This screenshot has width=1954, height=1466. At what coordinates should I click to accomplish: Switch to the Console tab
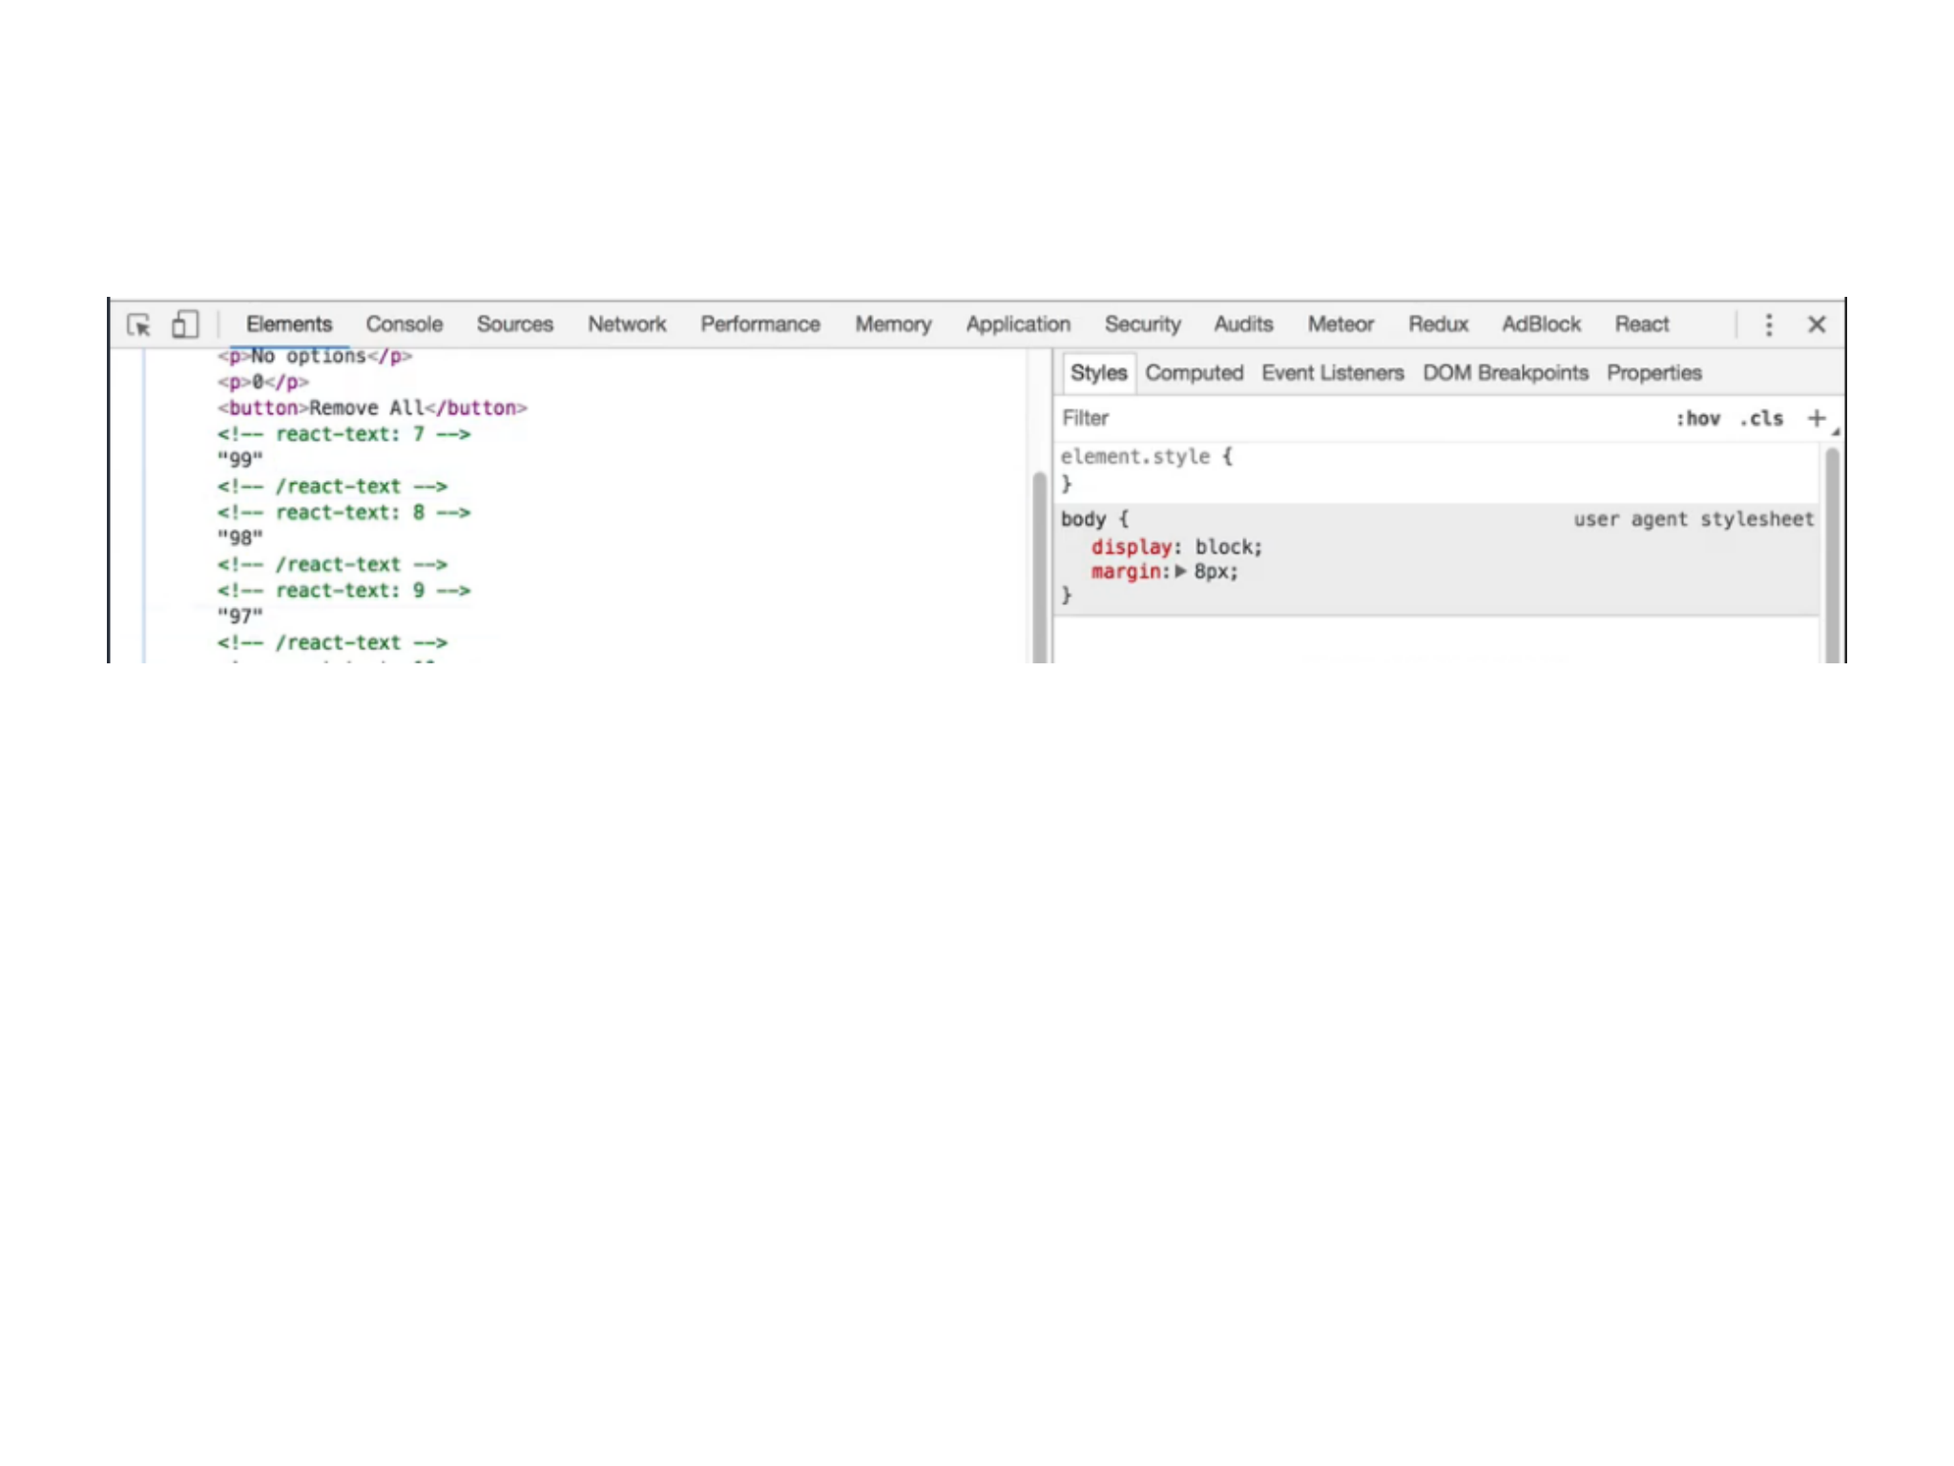tap(404, 325)
